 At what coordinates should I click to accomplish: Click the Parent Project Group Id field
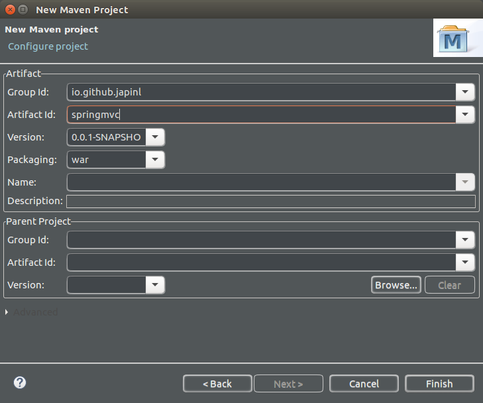point(261,239)
